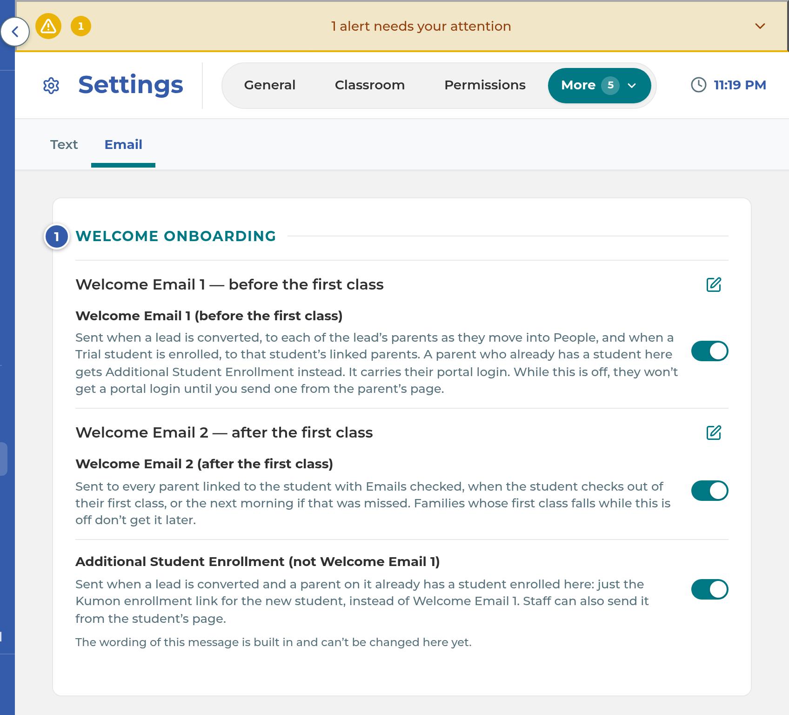Expand the alert banner chevron
Image resolution: width=789 pixels, height=715 pixels.
760,26
